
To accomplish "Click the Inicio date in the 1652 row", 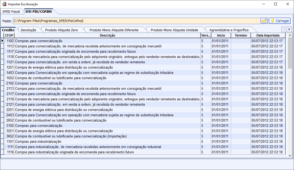I will pyautogui.click(x=220, y=78).
